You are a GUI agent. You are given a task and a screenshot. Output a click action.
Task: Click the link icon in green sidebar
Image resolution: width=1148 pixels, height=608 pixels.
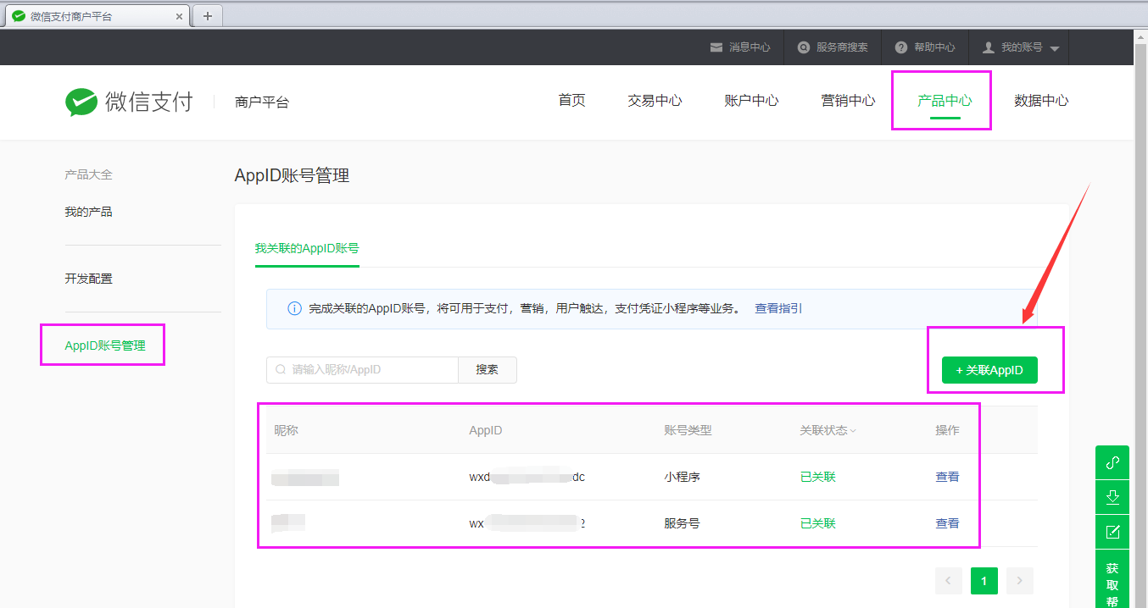(x=1112, y=462)
